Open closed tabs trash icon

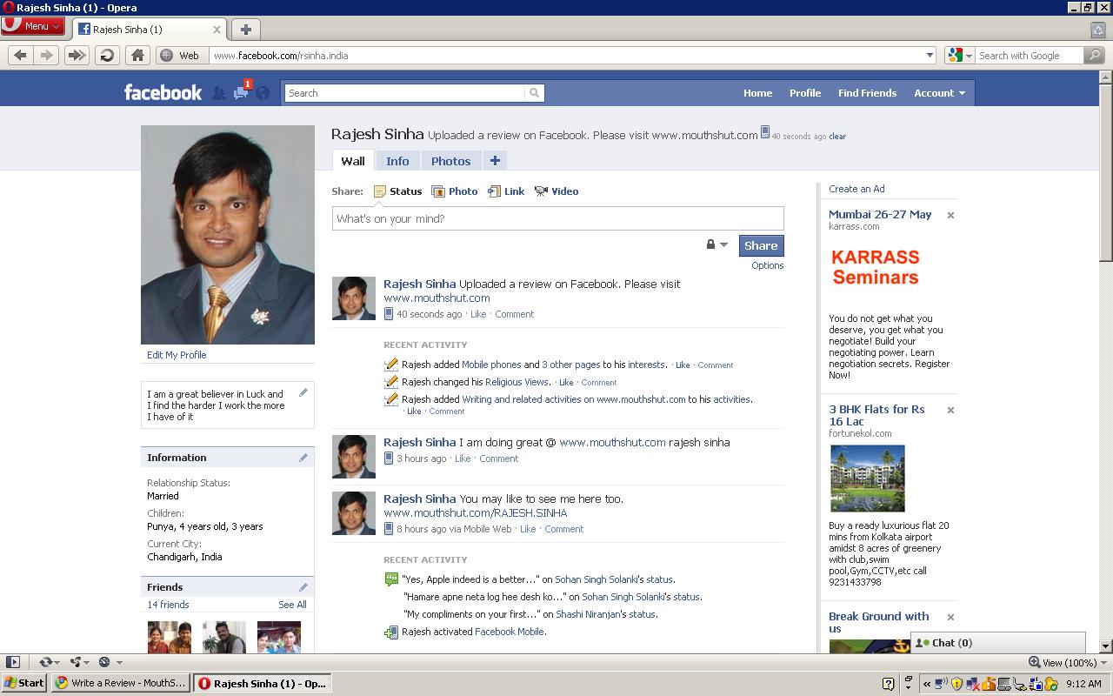click(1098, 29)
